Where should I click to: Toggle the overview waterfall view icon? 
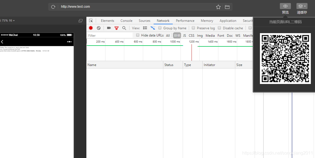pos(153,28)
